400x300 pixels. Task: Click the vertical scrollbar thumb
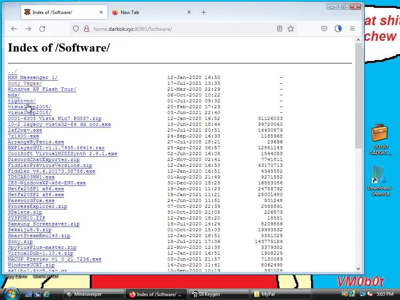click(358, 96)
